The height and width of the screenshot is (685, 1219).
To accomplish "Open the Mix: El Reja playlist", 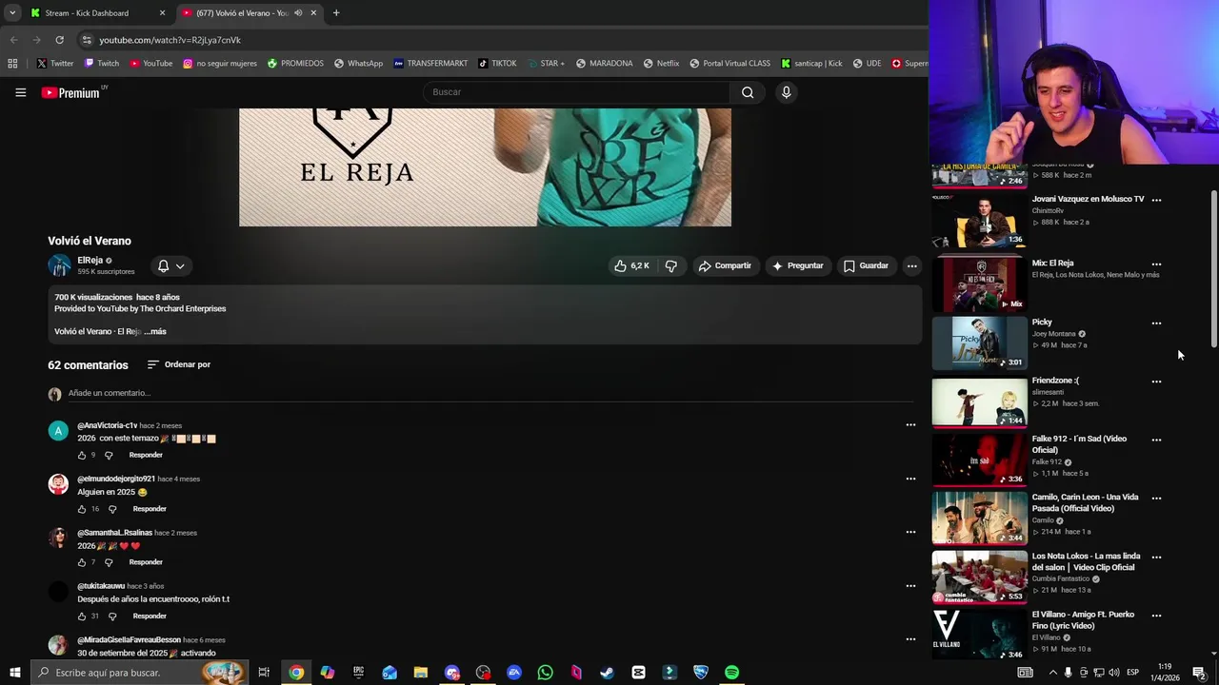I will [x=979, y=284].
